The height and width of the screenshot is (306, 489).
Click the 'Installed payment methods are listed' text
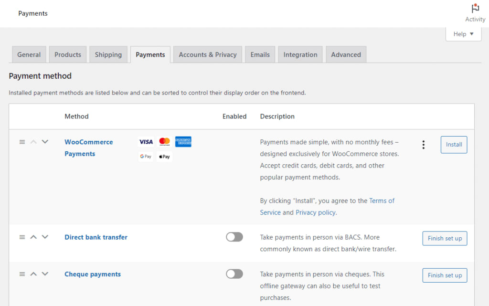[157, 93]
